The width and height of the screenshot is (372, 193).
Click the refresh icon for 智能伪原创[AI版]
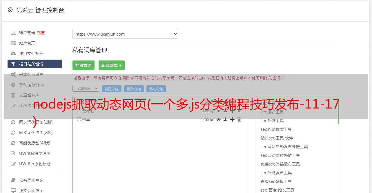coord(13,143)
